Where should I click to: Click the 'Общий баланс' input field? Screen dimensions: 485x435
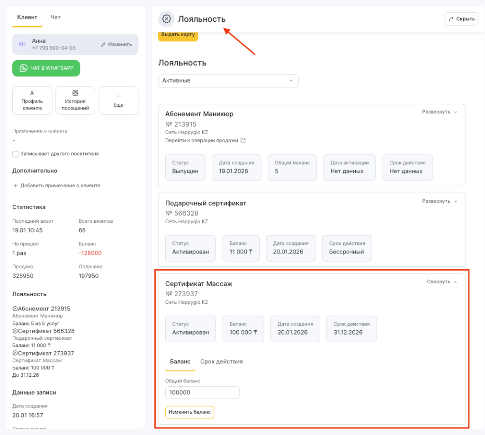[x=202, y=393]
